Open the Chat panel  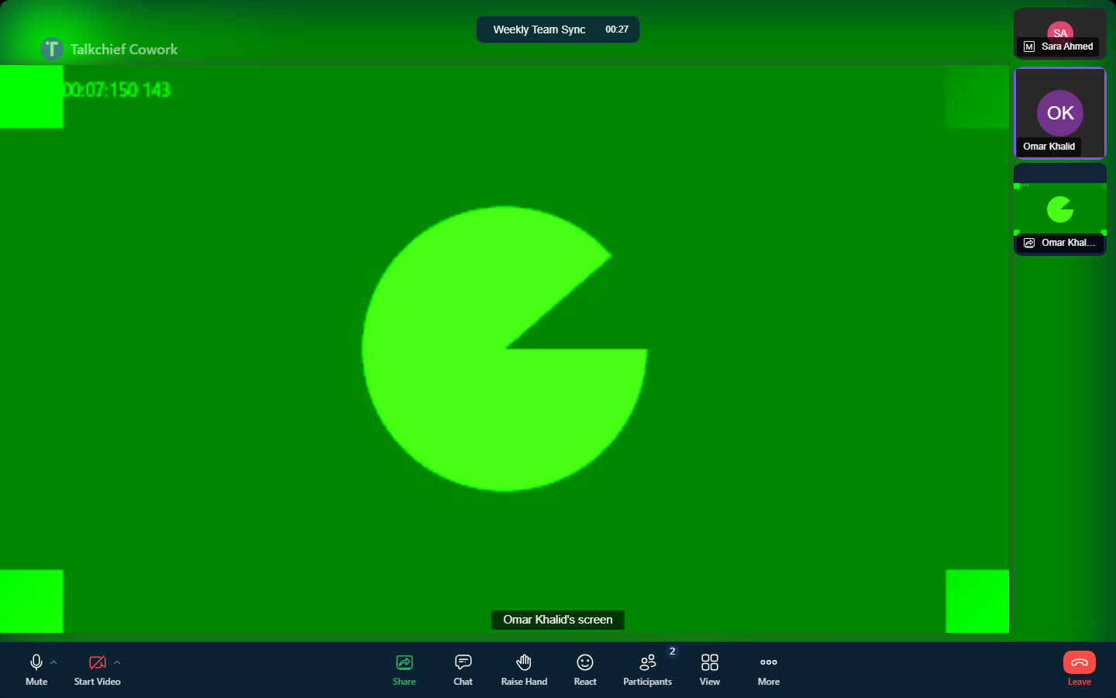click(x=463, y=670)
